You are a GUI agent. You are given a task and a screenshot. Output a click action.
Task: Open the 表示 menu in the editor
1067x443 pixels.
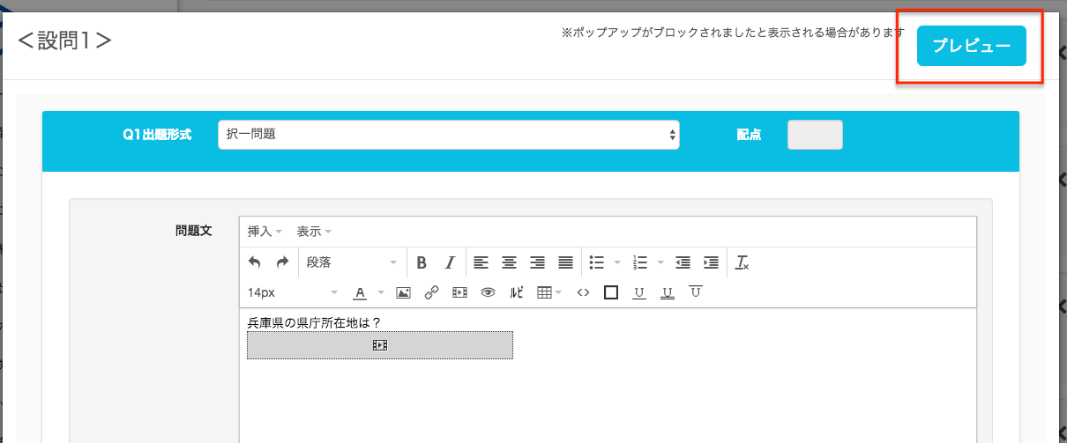pos(313,232)
